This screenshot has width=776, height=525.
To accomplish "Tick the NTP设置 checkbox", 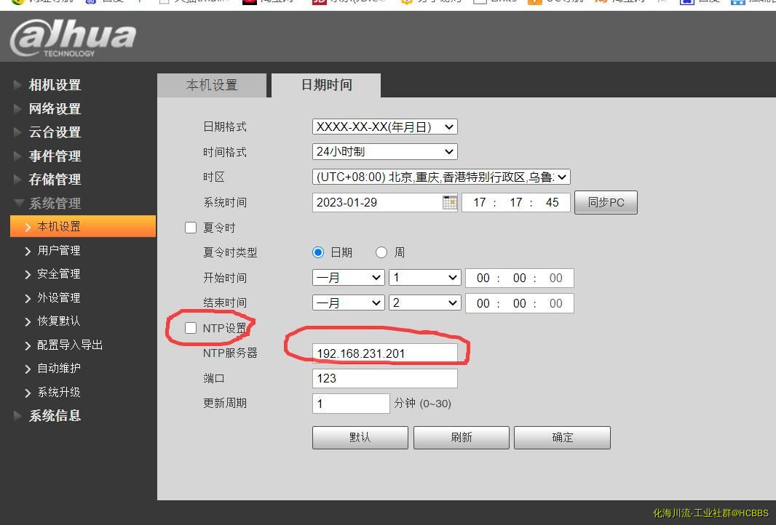I will click(191, 328).
